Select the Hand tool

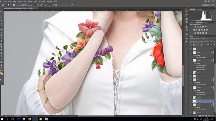click(1, 65)
